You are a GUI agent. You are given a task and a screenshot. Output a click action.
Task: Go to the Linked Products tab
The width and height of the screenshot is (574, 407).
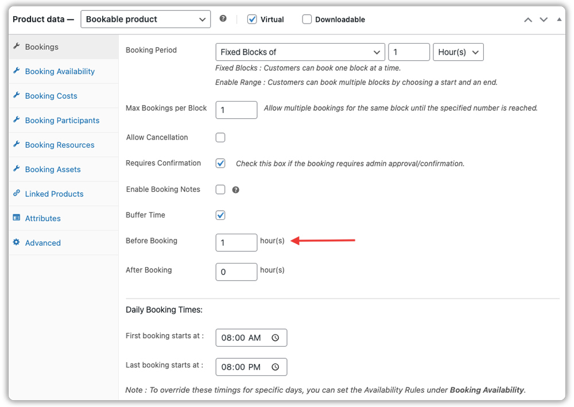coord(54,194)
